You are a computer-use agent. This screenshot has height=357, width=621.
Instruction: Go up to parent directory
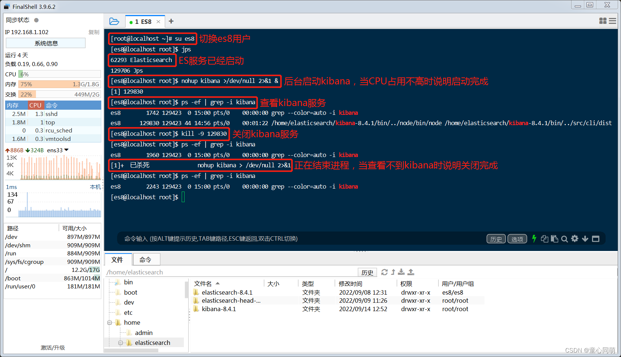coord(393,272)
